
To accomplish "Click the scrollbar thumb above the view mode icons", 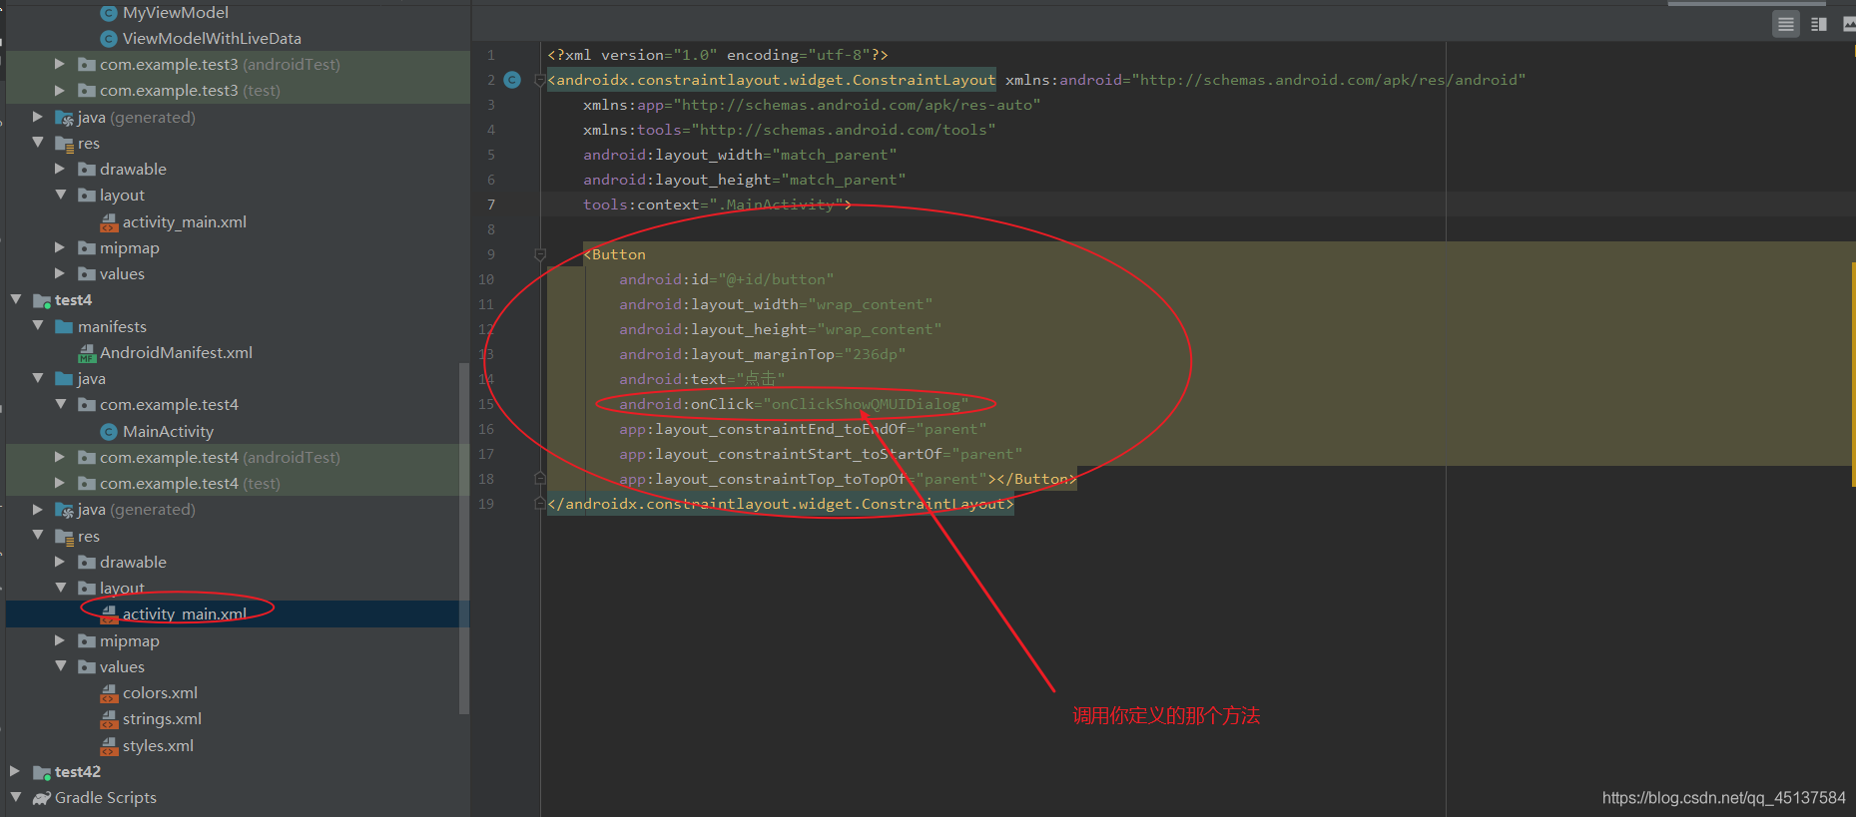I will [x=1747, y=3].
